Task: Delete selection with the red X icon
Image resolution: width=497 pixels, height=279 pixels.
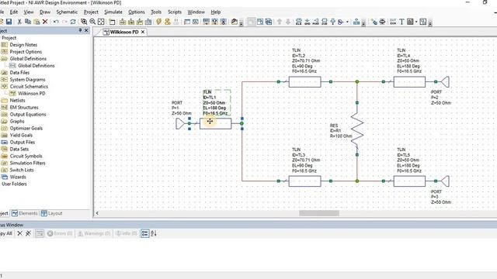Action: tap(45, 22)
